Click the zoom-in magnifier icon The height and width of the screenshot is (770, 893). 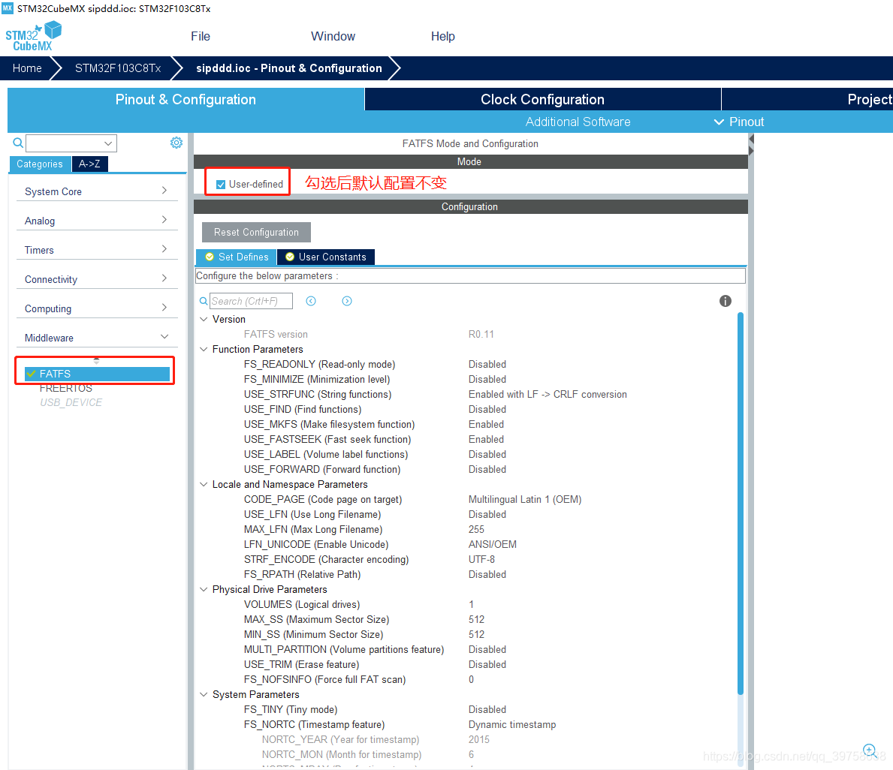tap(870, 750)
